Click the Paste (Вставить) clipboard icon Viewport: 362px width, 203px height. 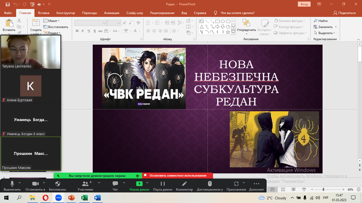[9, 23]
